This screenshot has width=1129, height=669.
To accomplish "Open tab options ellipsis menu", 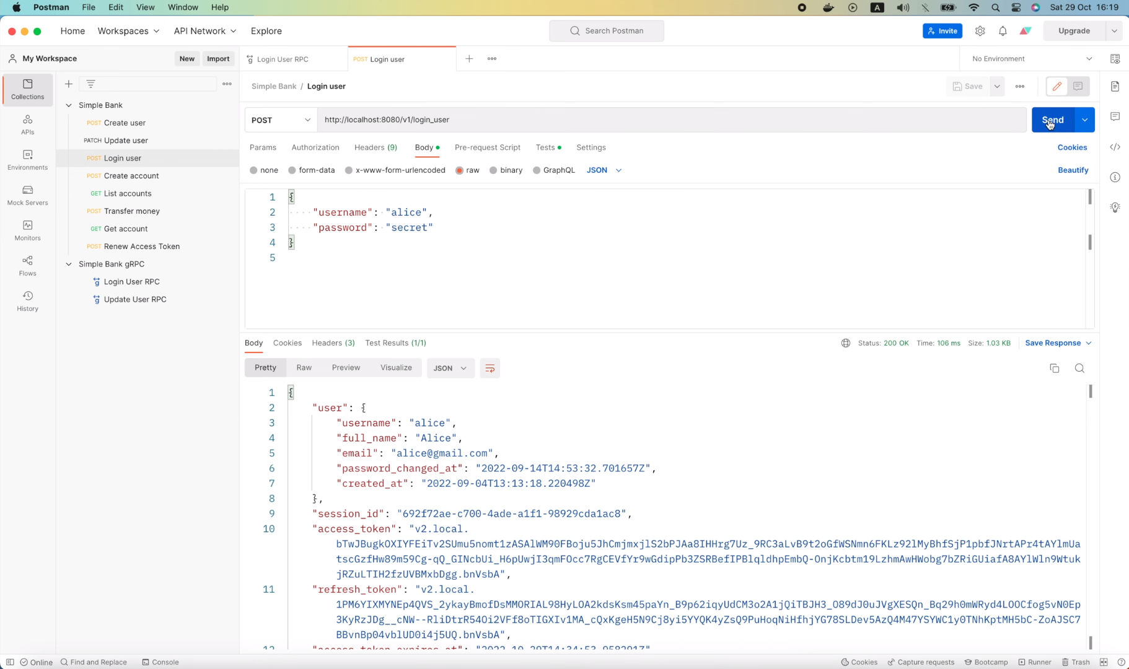I will click(x=492, y=59).
